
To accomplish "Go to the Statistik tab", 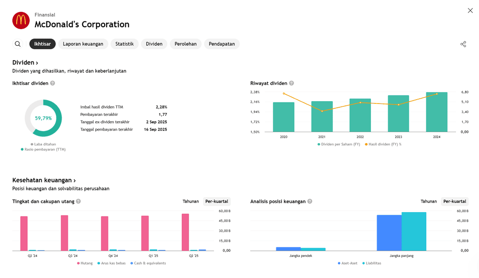I will pos(125,44).
